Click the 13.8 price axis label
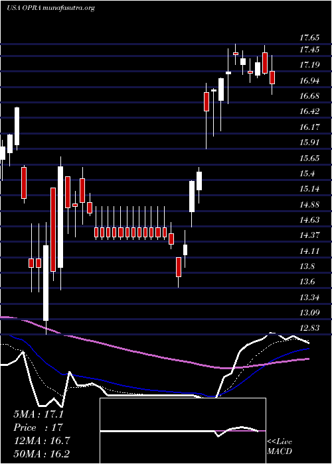 pyautogui.click(x=307, y=266)
